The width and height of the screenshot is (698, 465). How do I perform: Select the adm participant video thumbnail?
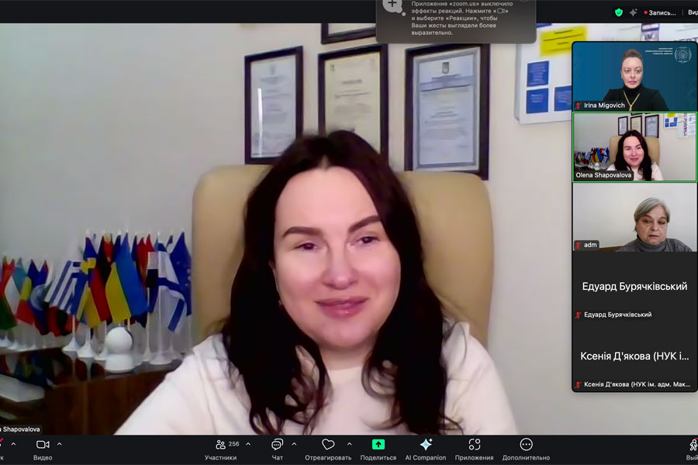point(634,217)
